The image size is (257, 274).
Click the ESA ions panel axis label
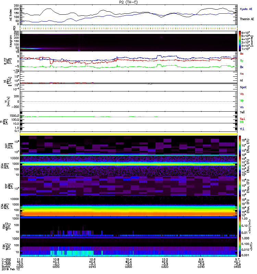[x=5, y=166]
